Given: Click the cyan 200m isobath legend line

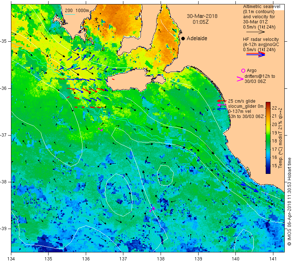Looking at the screenshot, I should [x=70, y=14].
